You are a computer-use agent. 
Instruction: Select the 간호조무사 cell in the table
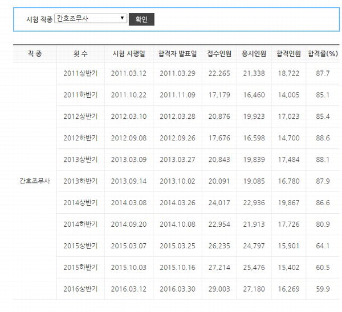pyautogui.click(x=35, y=181)
